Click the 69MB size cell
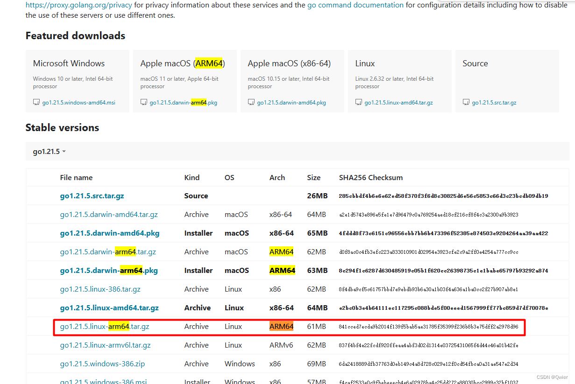The width and height of the screenshot is (575, 384). tap(316, 364)
